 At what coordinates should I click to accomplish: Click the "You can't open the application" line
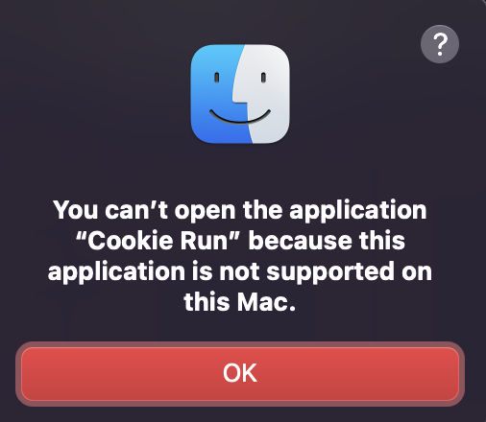[x=240, y=211]
